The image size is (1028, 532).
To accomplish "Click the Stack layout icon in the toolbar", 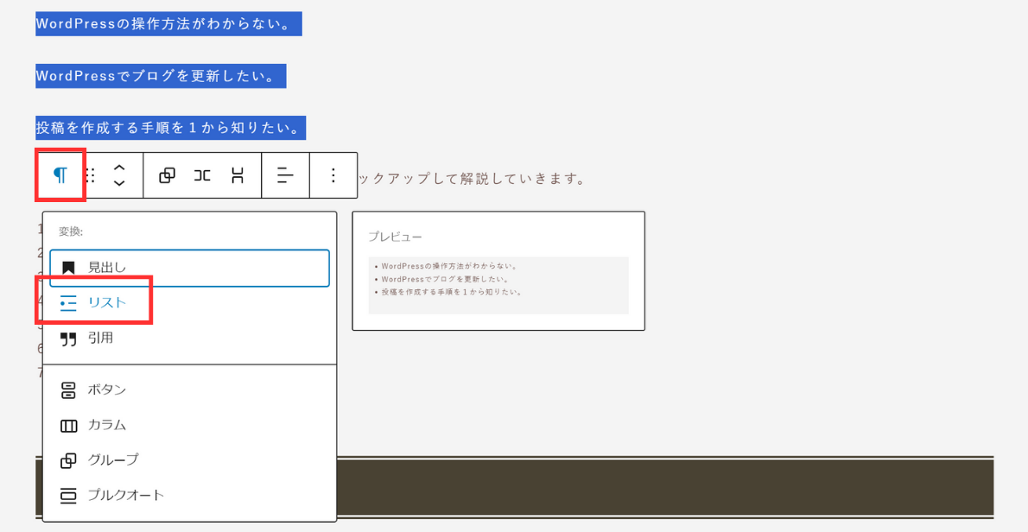I will [238, 175].
